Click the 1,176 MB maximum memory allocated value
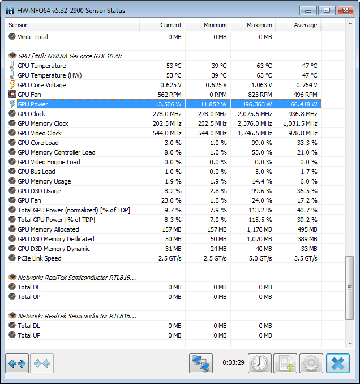 tap(259, 229)
